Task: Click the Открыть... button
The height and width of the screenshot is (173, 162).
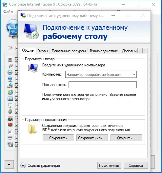Action: pos(126,138)
